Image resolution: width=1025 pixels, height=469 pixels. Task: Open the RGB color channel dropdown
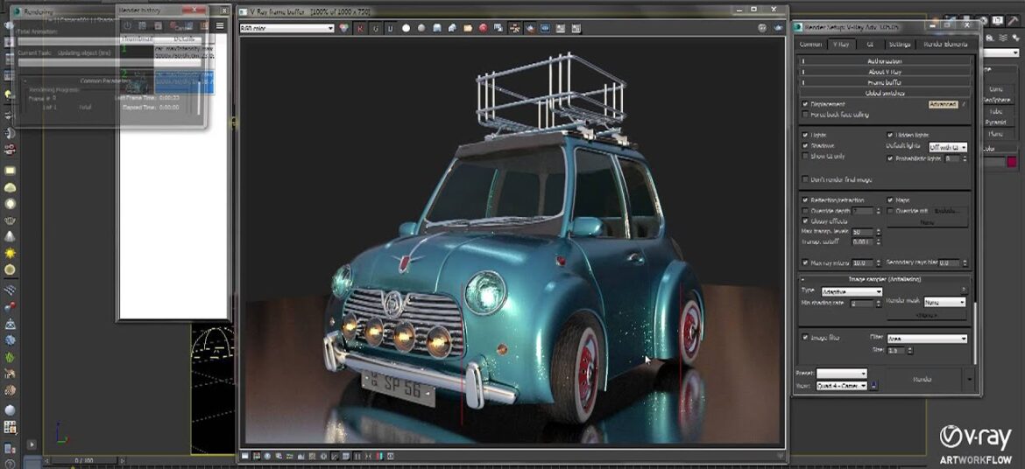(287, 28)
